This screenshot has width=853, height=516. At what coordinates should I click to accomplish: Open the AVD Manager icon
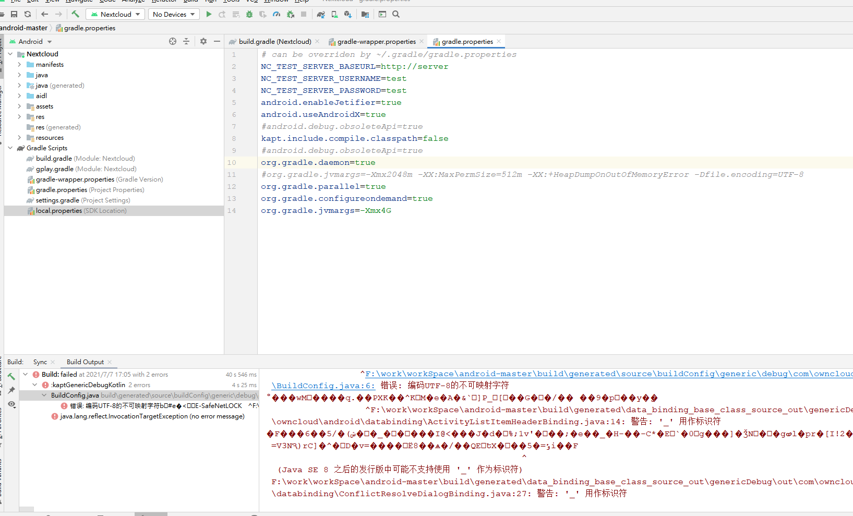pyautogui.click(x=334, y=14)
